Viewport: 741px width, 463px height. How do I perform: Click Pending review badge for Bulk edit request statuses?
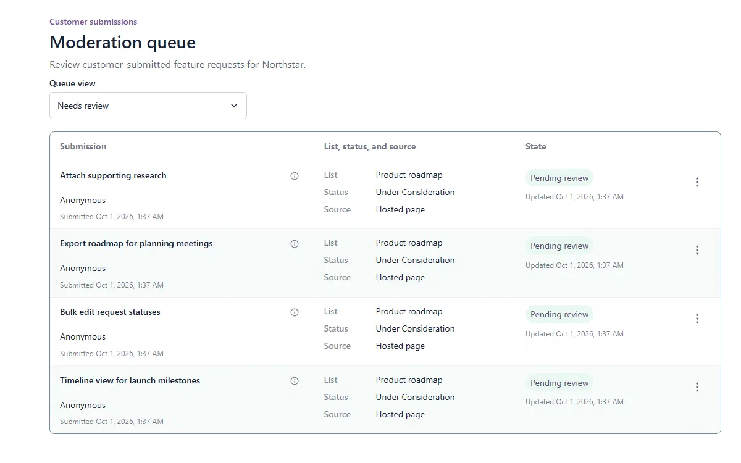pyautogui.click(x=559, y=314)
